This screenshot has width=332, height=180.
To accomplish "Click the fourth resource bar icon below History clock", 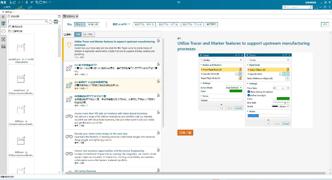I will (x=3, y=39).
